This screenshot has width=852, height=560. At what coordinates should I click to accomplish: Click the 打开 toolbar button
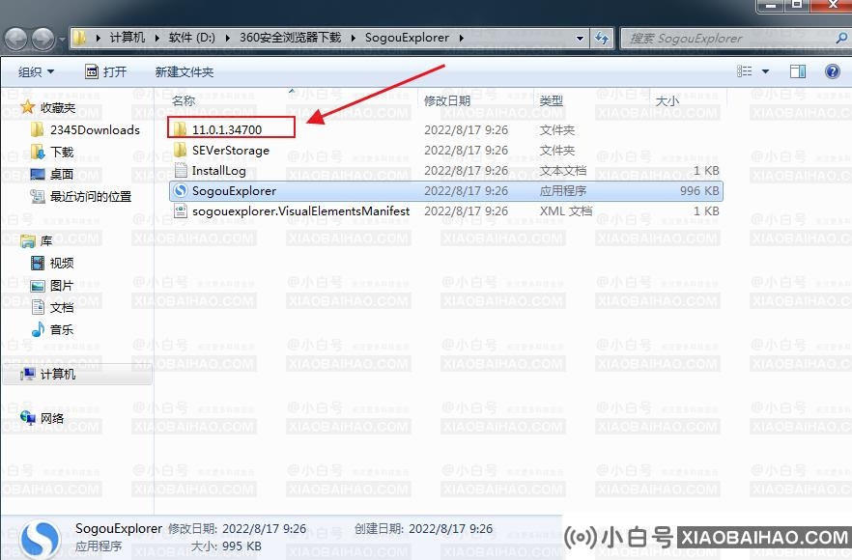106,71
